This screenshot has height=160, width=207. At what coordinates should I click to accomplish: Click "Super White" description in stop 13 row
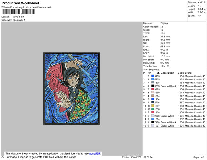167,116
